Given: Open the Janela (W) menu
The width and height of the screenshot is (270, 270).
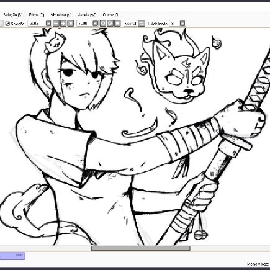Looking at the screenshot, I should [87, 15].
